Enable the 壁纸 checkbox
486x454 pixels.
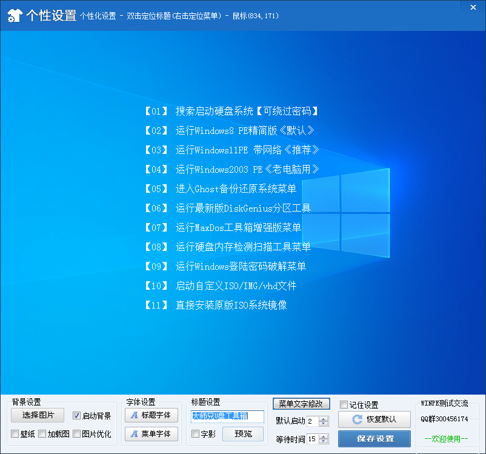[15, 433]
